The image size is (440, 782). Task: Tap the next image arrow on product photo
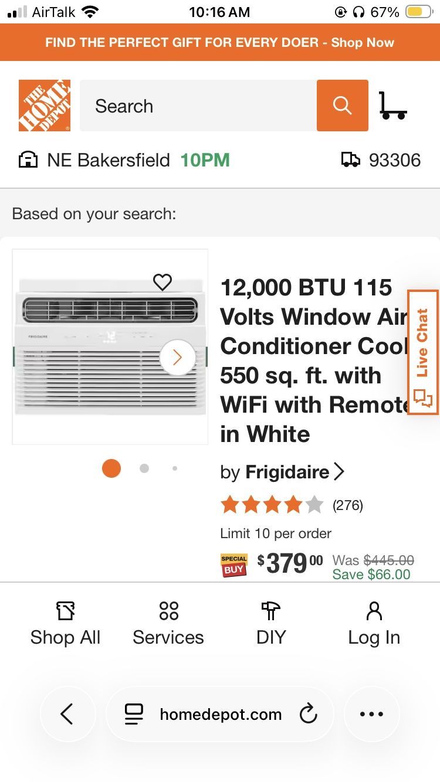click(177, 358)
